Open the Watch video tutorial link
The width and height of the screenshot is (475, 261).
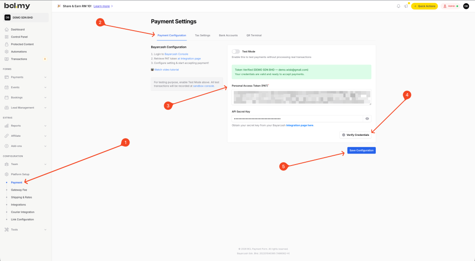point(166,70)
